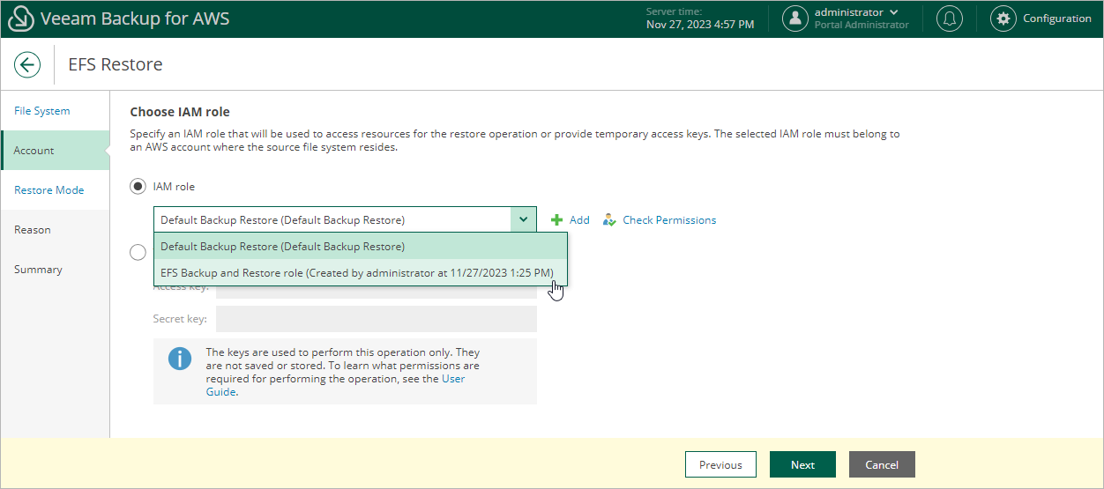
Task: Click the Check Permissions link
Action: click(x=669, y=220)
